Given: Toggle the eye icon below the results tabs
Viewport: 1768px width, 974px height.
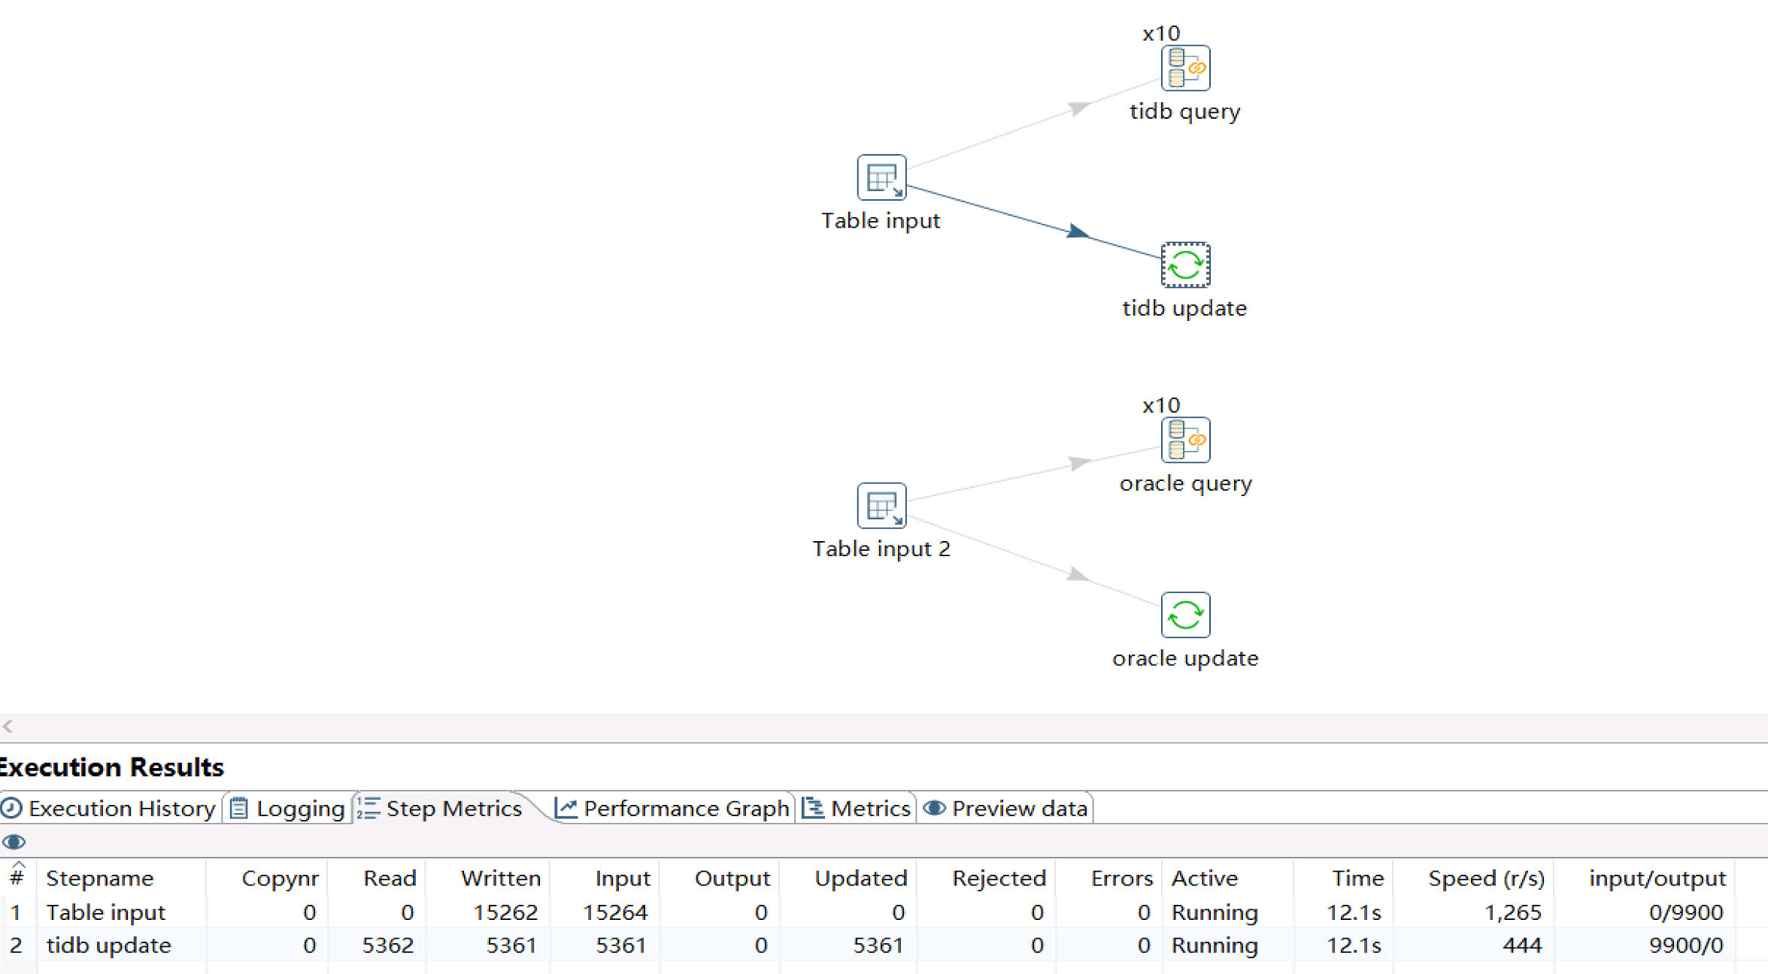Looking at the screenshot, I should coord(14,842).
